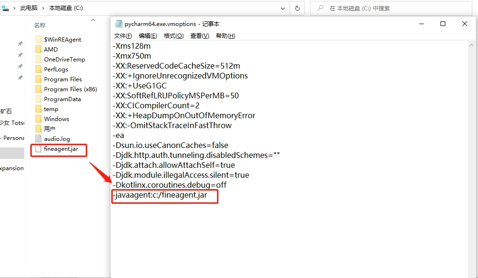Sort files by the 名称 column header
This screenshot has height=278, width=478.
(x=40, y=25)
